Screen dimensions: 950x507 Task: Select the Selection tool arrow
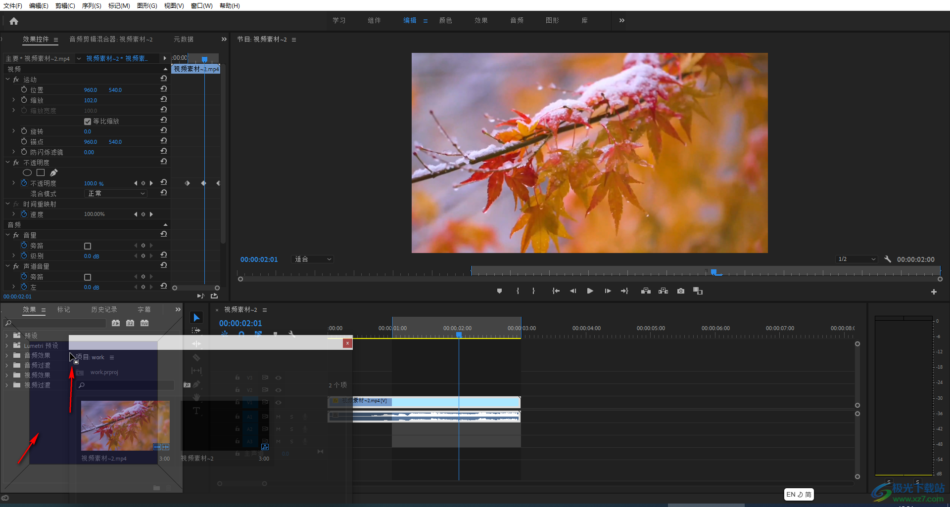point(196,317)
